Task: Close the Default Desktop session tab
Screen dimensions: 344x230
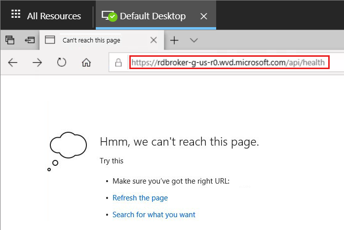Action: coord(204,16)
